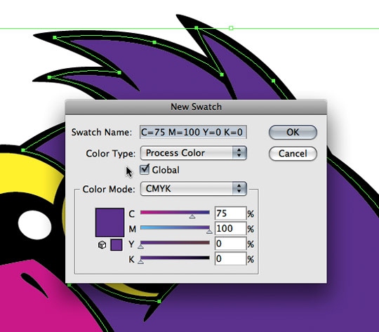Click the C percentage field showing 75
The width and height of the screenshot is (379, 332).
[231, 213]
